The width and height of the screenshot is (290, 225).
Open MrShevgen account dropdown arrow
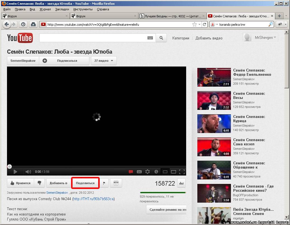point(275,37)
